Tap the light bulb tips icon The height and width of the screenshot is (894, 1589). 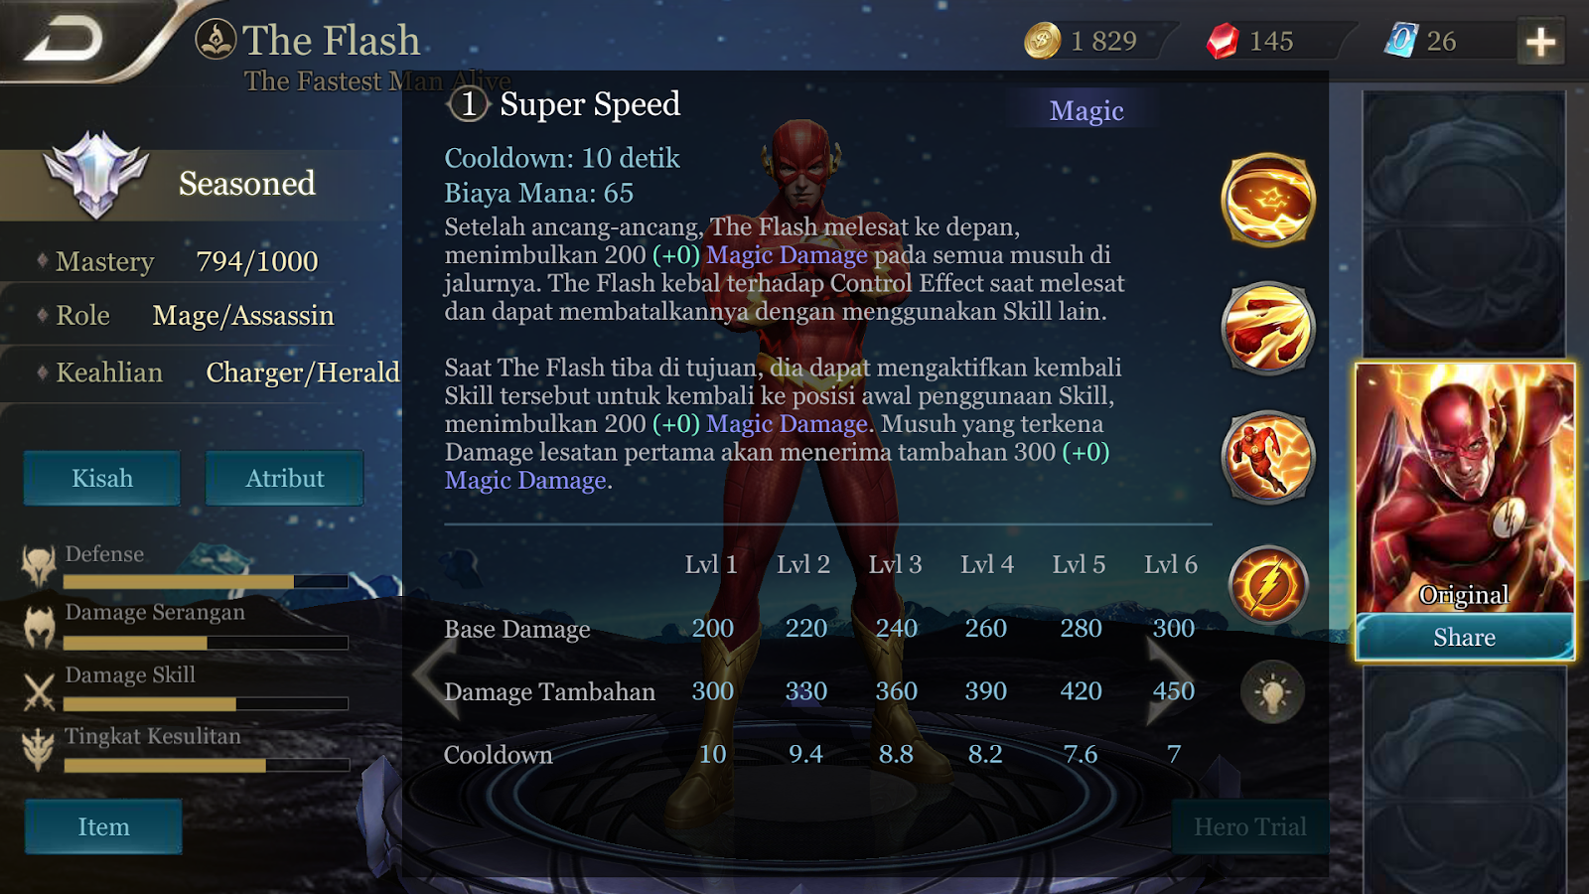click(1272, 691)
